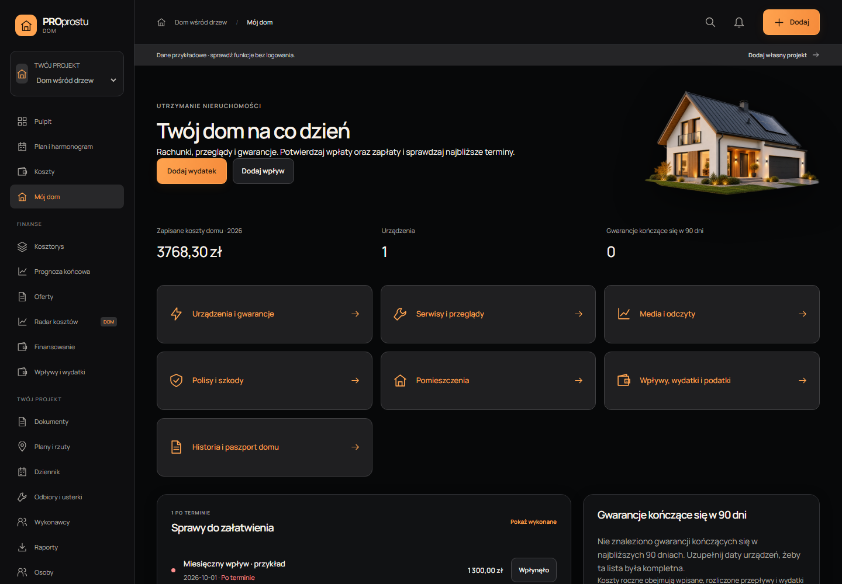Viewport: 842px width, 584px height.
Task: Open Finansowanie wallet icon in sidebar
Action: point(22,347)
